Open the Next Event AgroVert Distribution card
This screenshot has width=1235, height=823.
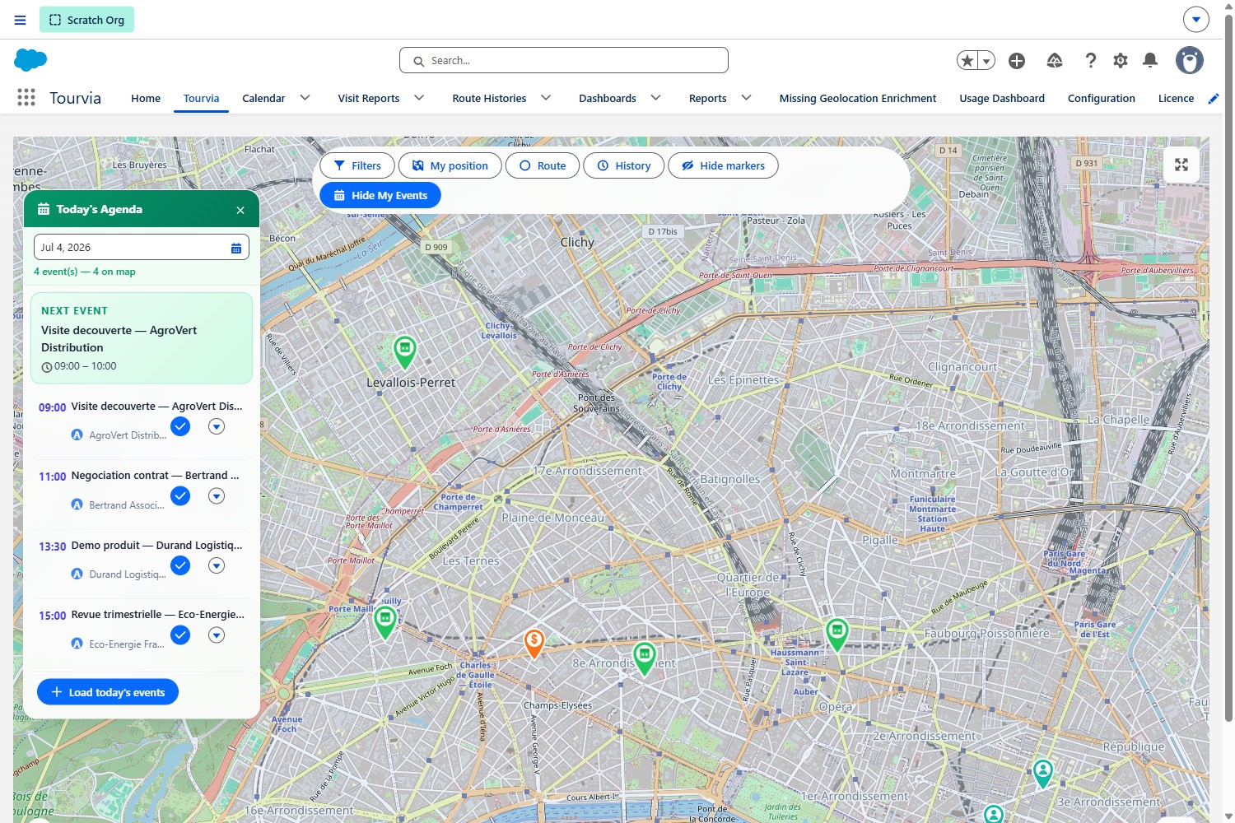(142, 338)
